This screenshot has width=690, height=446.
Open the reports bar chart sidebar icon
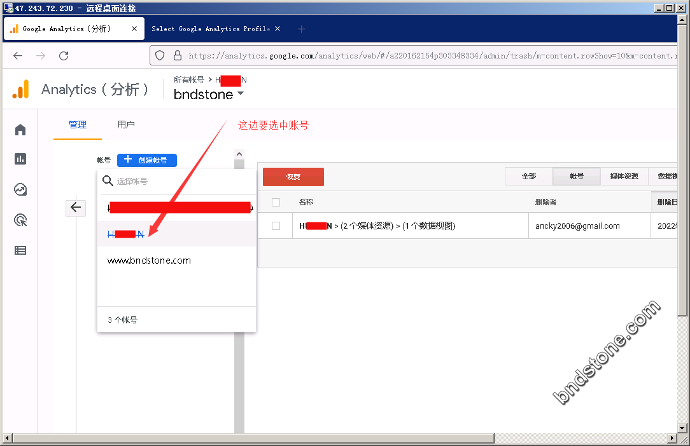(20, 159)
